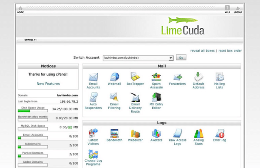This screenshot has height=168, width=260.
Task: Open Auto Responders
Action: click(x=93, y=97)
